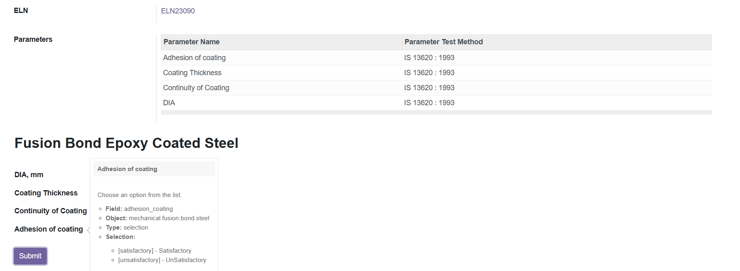
Task: Click the DIA, mm field label
Action: [x=29, y=175]
